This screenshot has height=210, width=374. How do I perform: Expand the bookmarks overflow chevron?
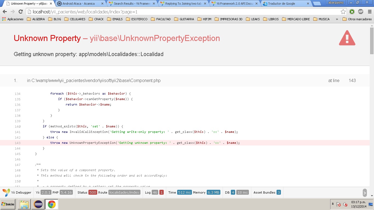(337, 19)
